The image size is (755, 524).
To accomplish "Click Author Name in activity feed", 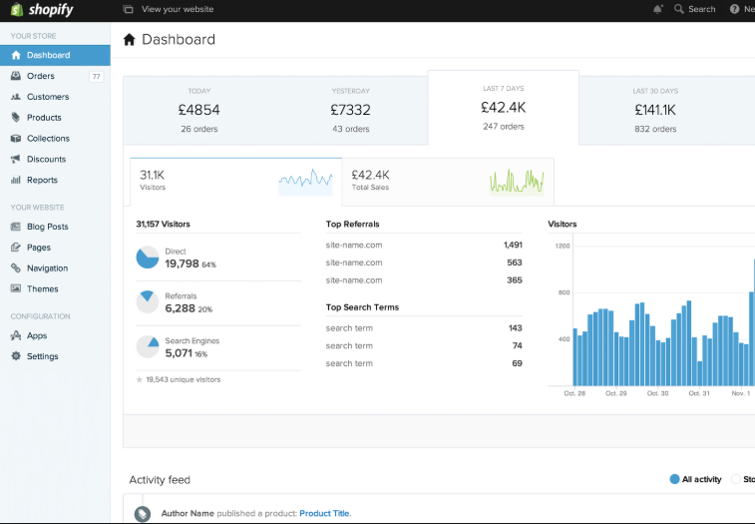I will pos(188,513).
